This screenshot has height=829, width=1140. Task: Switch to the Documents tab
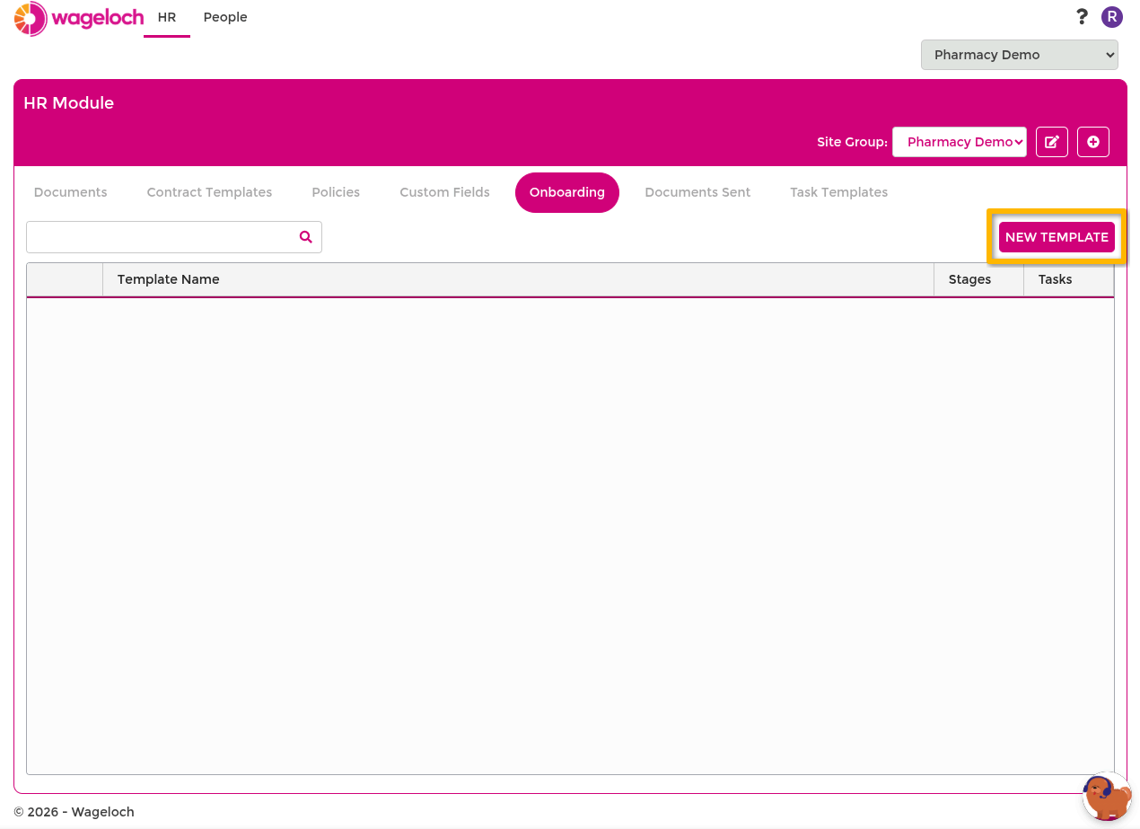pos(70,192)
